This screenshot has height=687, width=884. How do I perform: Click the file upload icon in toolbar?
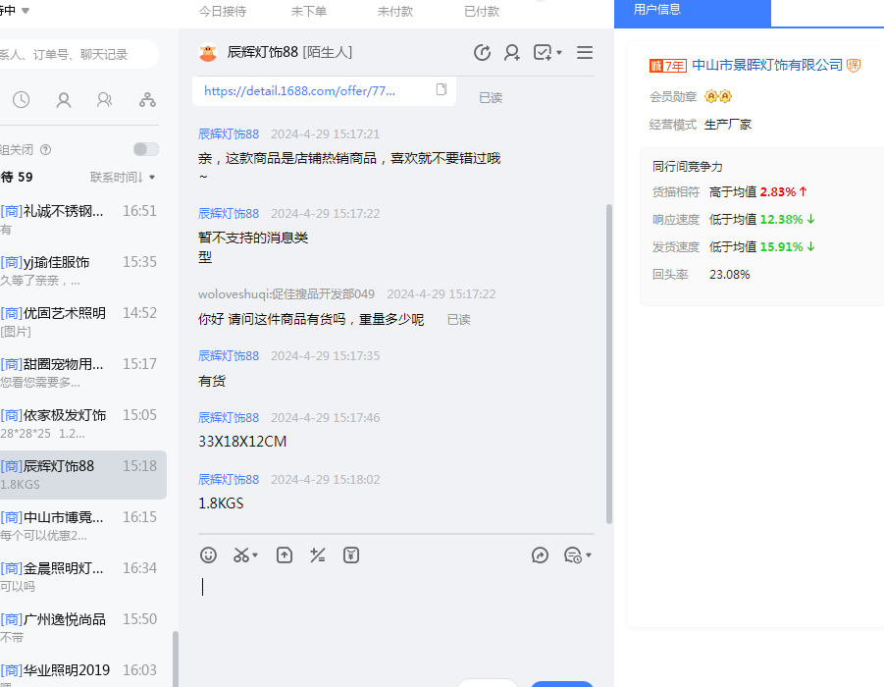pos(285,555)
